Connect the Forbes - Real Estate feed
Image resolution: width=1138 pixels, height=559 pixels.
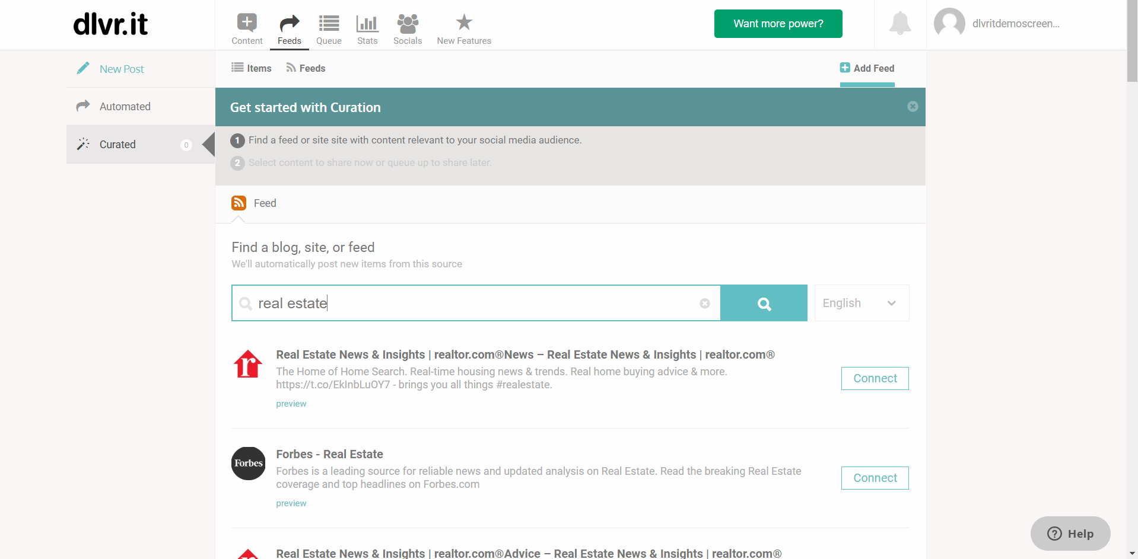point(875,478)
